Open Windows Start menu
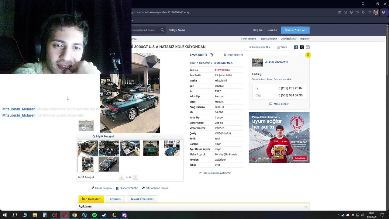Image resolution: width=389 pixels, height=219 pixels. coord(5,215)
